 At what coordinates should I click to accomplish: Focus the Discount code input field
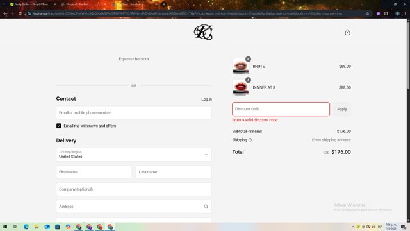pyautogui.click(x=281, y=109)
